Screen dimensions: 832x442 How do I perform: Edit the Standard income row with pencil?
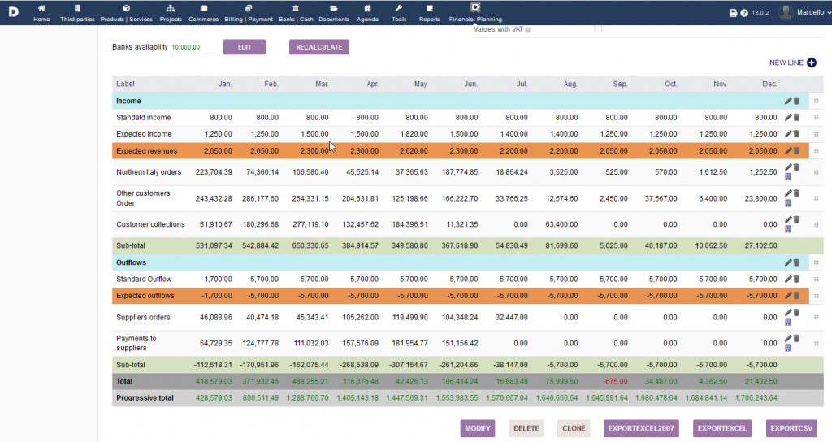[x=787, y=117]
